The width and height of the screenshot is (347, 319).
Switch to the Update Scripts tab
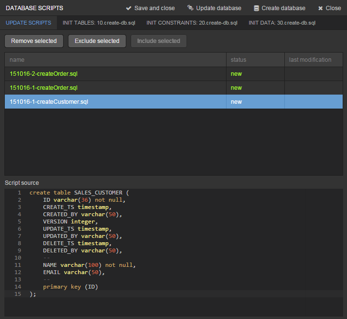coord(28,23)
